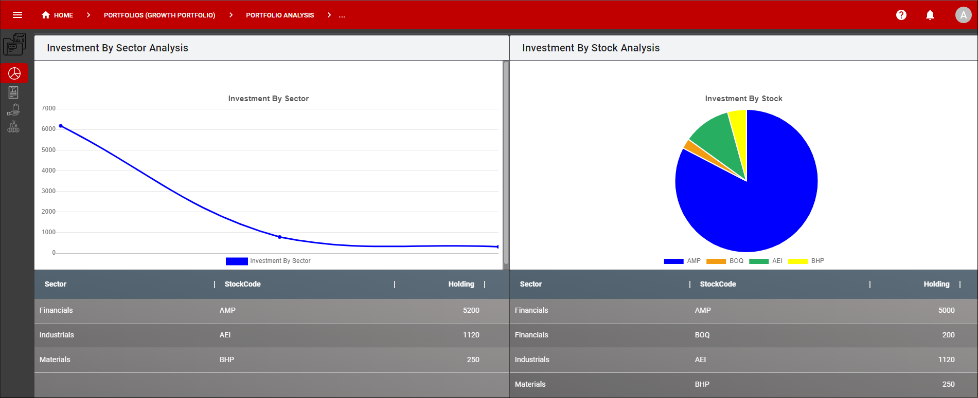This screenshot has width=978, height=398.
Task: Click Investment By Stock Analysis panel title
Action: click(591, 48)
